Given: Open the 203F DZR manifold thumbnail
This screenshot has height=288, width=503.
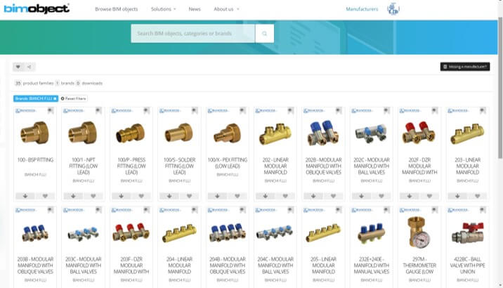Looking at the screenshot, I should tap(131, 233).
